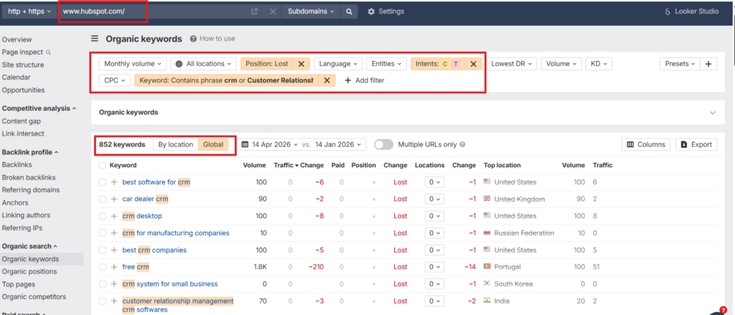The image size is (735, 315).
Task: Check the box for car dealer crm
Action: coord(103,199)
